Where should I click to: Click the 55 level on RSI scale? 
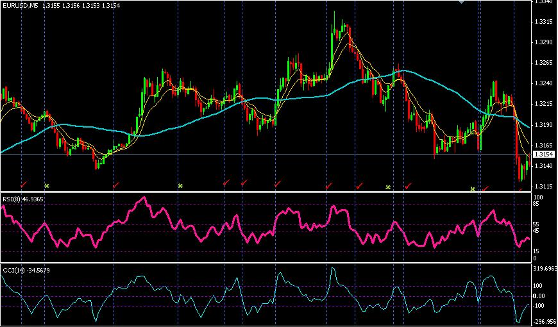[x=537, y=224]
